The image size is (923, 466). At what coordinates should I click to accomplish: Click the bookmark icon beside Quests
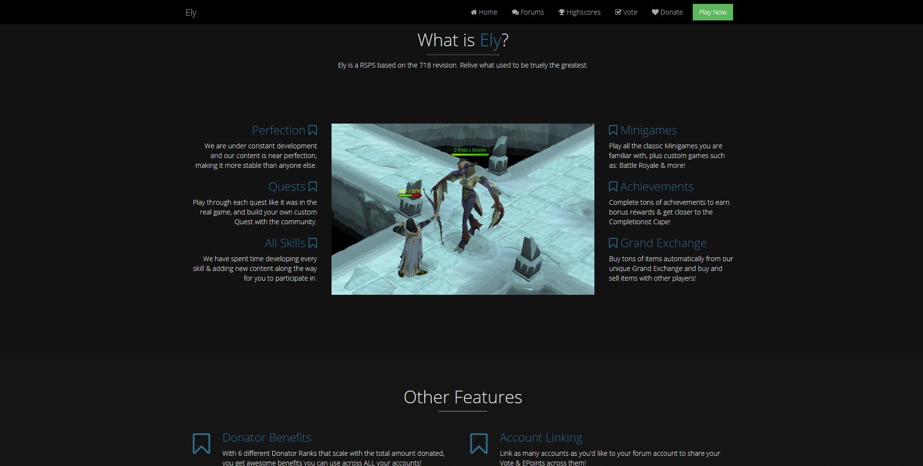[313, 186]
